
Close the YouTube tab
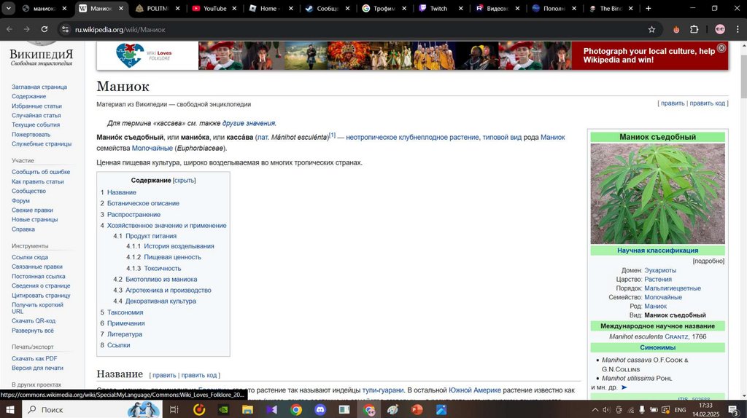[x=234, y=8]
